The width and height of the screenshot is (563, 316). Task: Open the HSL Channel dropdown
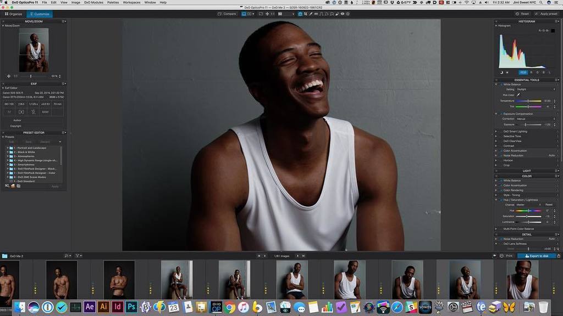528,205
